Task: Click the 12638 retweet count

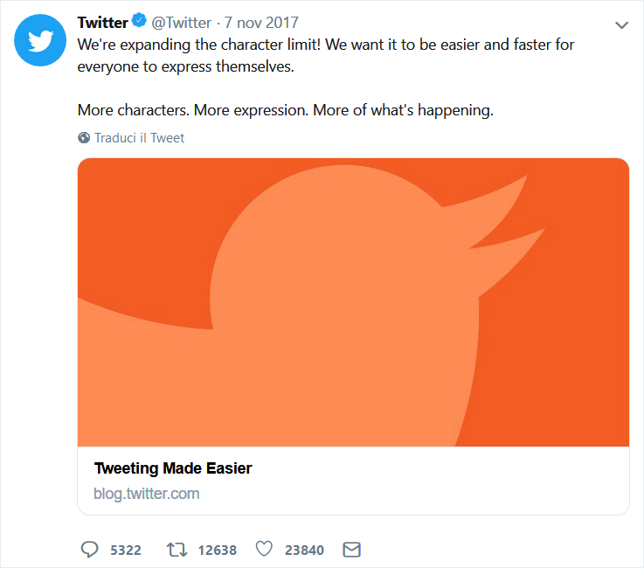Action: coord(217,551)
